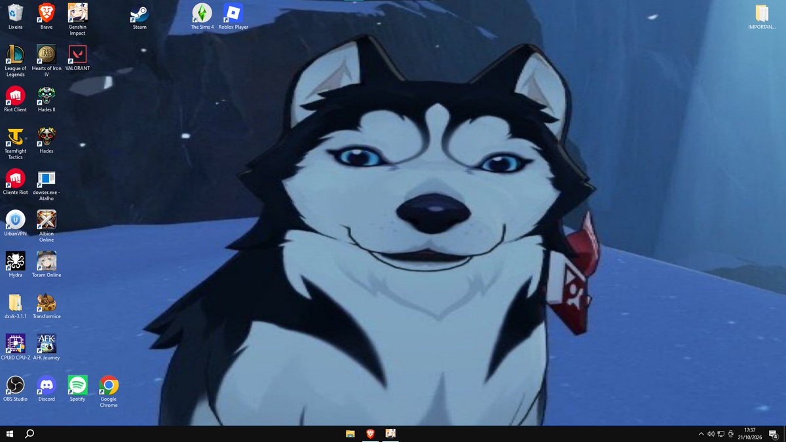
Task: Select the Genshin Impact desktop shortcut
Action: coord(77,20)
